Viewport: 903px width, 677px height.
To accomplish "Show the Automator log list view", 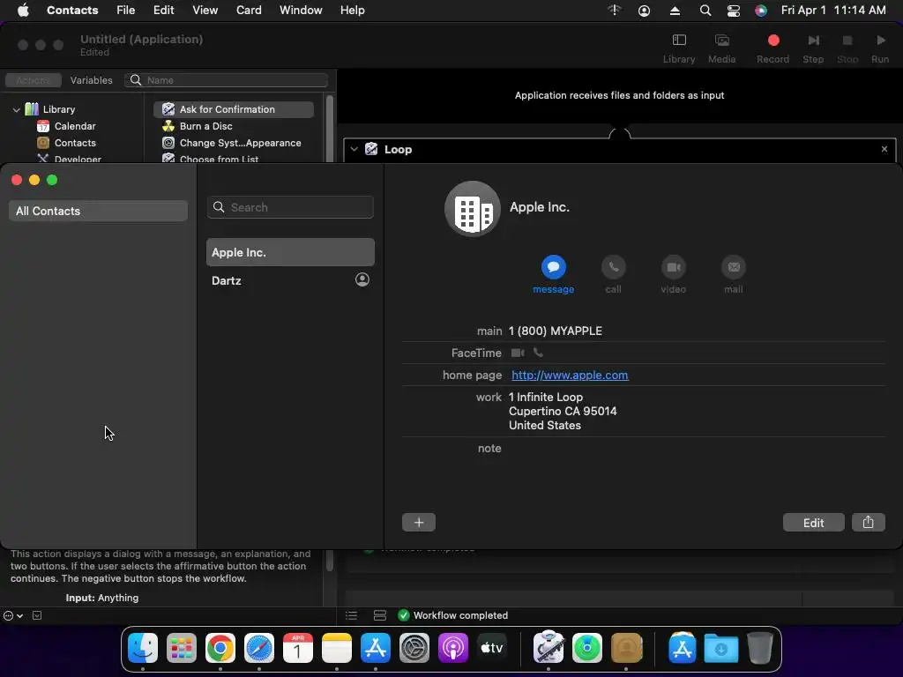I will pyautogui.click(x=351, y=615).
